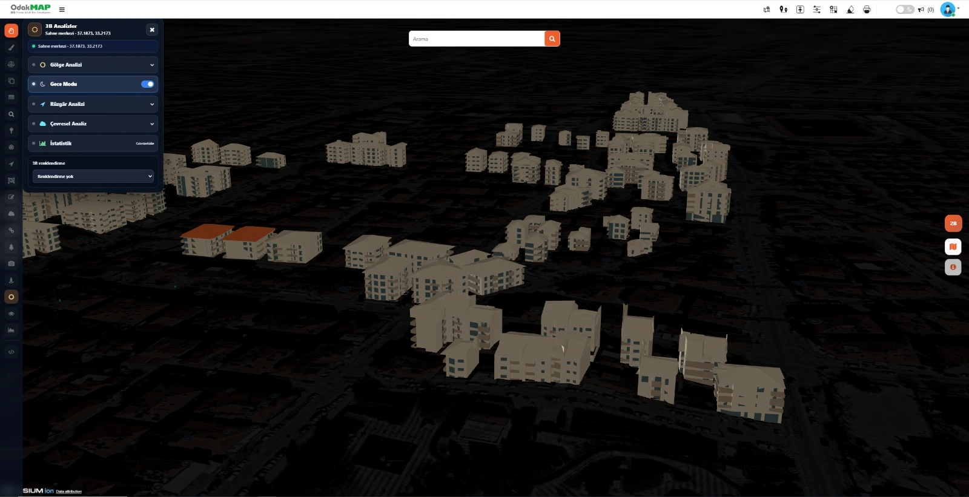The width and height of the screenshot is (969, 497).
Task: Click the highlighted sun analysis icon in sidebar
Action: 12,297
